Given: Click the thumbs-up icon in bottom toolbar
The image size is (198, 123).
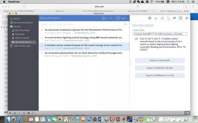Looking at the screenshot, I should (15, 113).
